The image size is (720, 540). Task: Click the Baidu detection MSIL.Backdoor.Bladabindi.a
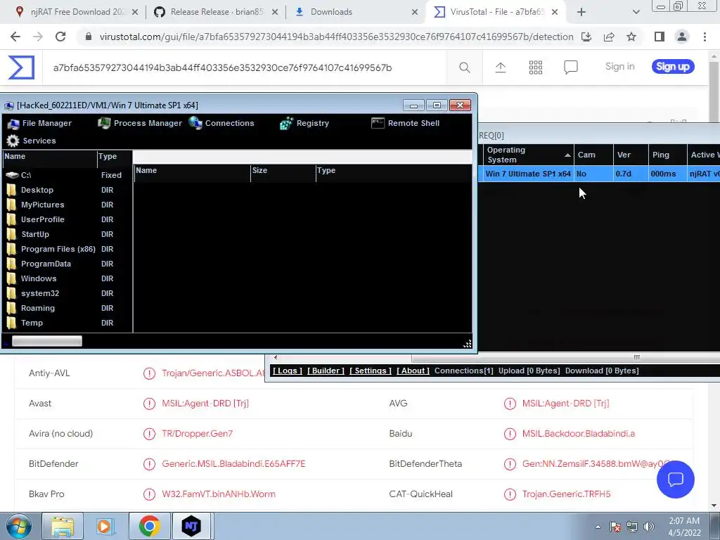[579, 433]
